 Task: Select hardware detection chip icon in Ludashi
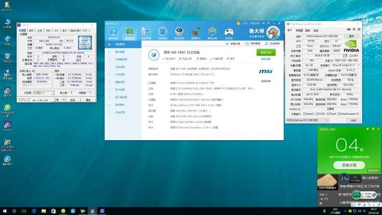[x=130, y=33]
